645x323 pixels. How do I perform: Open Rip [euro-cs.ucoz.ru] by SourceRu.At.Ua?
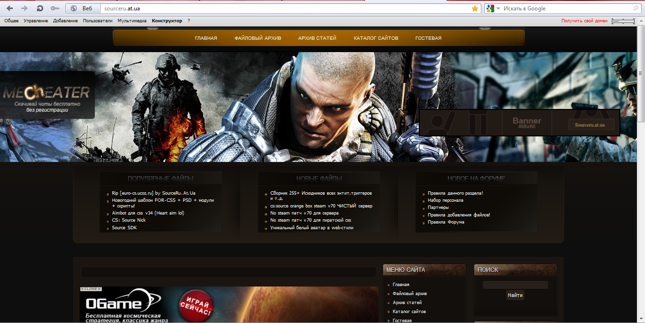point(154,193)
